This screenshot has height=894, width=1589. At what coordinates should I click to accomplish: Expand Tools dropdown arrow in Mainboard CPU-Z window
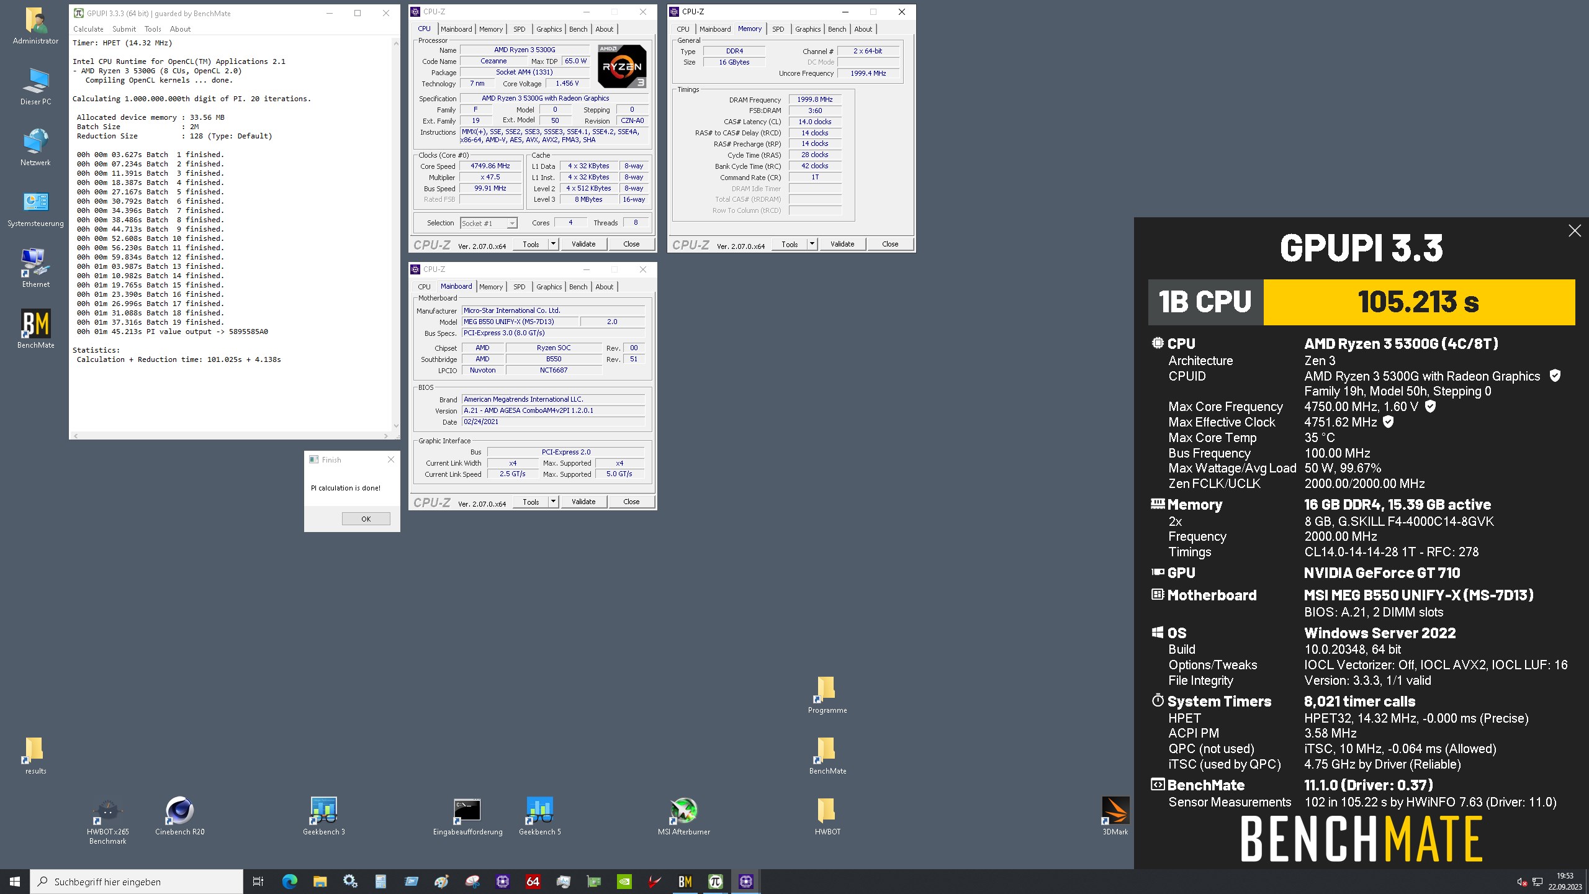click(x=553, y=502)
